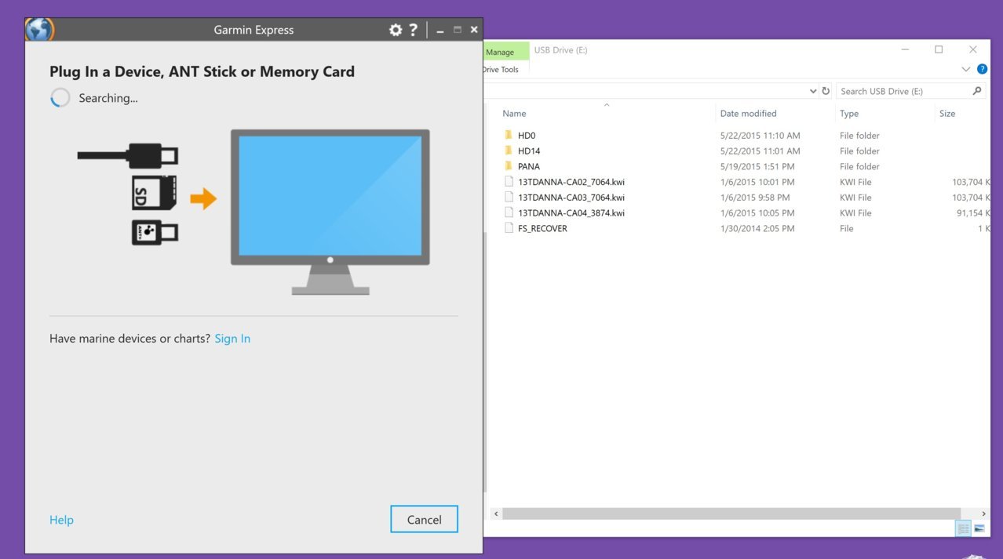Image resolution: width=1003 pixels, height=559 pixels.
Task: Click file icon of 13TDANNA-CA03_7064.kwi
Action: point(509,198)
